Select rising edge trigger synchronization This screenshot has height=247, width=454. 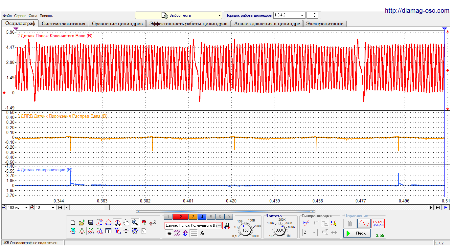pos(316,223)
